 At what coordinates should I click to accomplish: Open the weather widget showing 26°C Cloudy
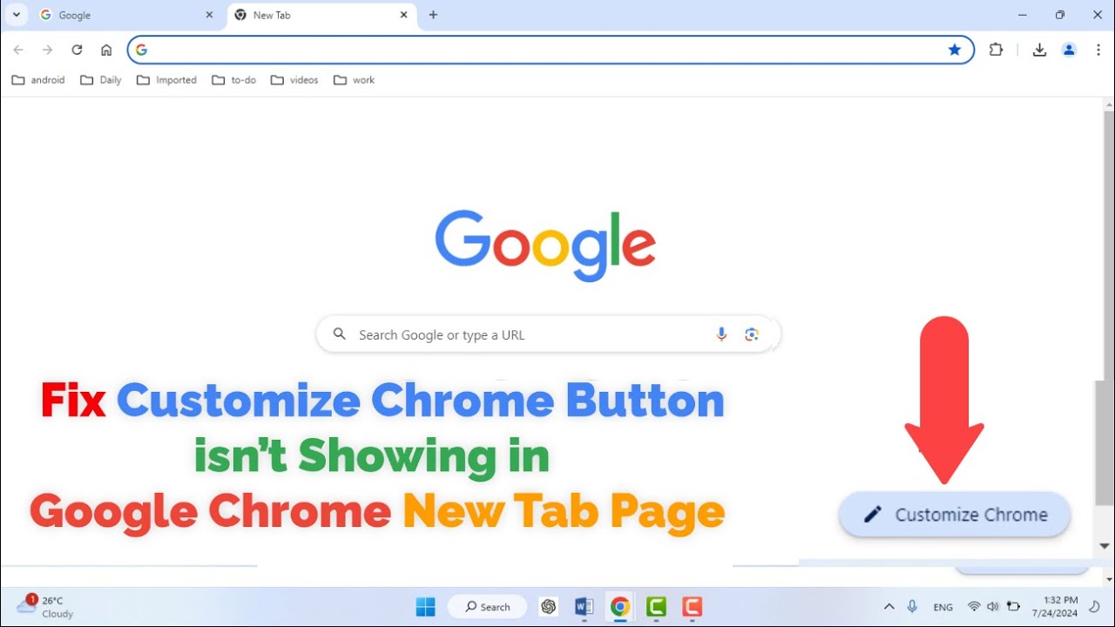(x=45, y=607)
